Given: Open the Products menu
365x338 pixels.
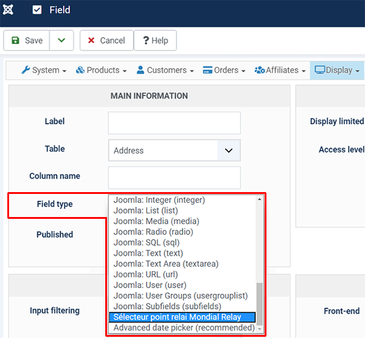Looking at the screenshot, I should [x=101, y=70].
